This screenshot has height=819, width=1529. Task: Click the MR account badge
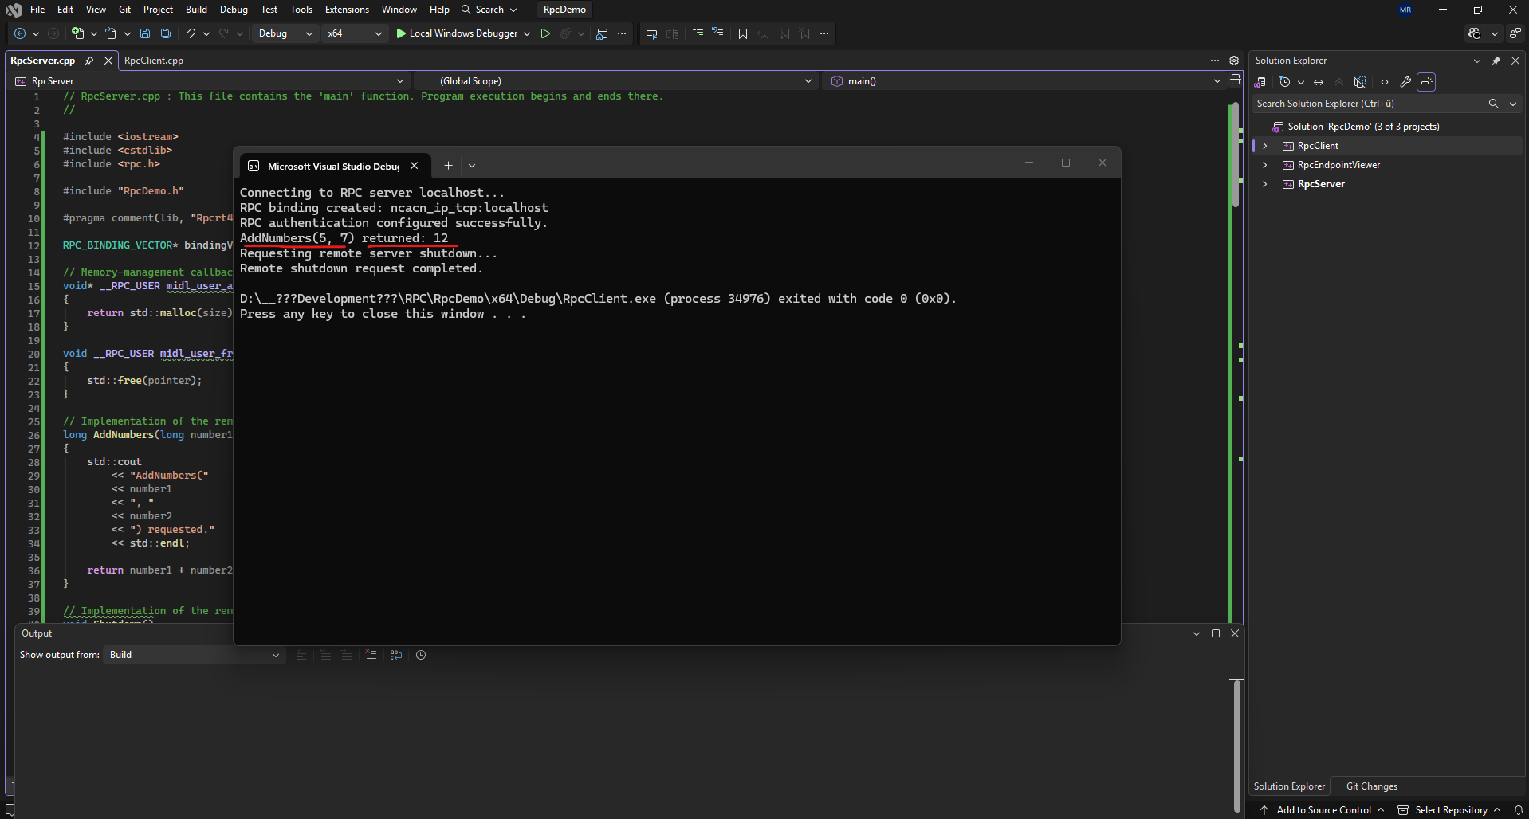1405,10
